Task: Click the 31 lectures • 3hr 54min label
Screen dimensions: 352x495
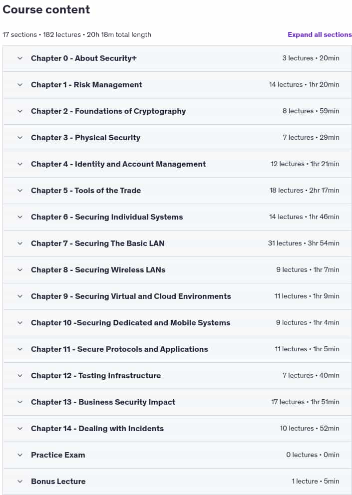Action: tap(304, 244)
